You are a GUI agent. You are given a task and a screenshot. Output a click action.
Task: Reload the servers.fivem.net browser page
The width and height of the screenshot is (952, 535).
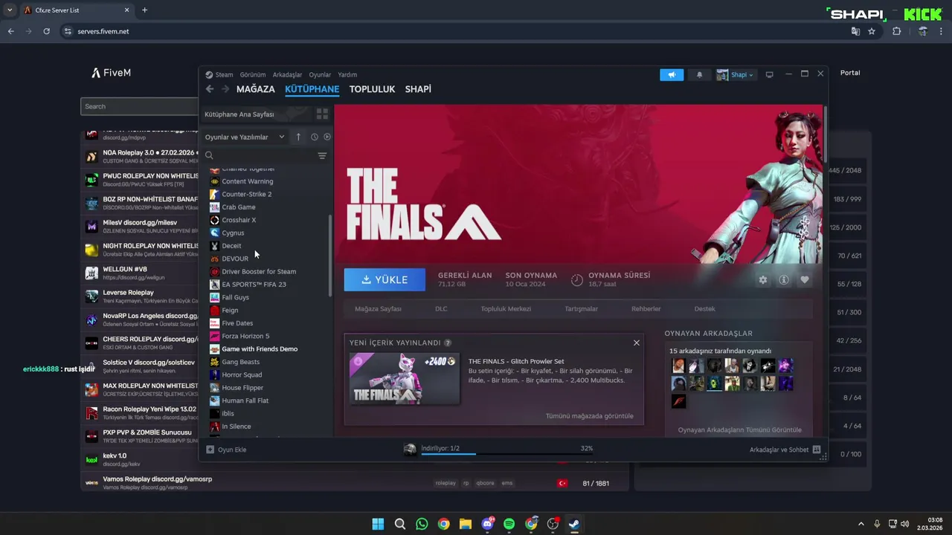tap(47, 31)
